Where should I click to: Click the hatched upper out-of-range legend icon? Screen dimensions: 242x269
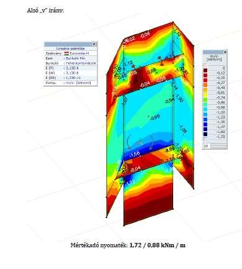(x=205, y=66)
